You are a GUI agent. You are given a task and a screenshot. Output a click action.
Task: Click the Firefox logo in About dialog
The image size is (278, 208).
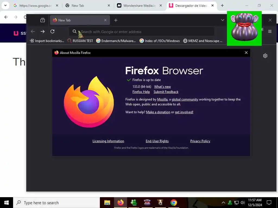pos(89,102)
